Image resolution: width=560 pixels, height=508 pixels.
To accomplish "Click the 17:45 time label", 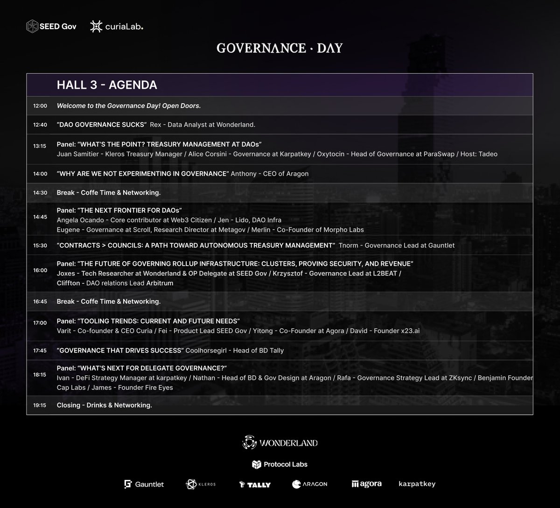I will coord(40,350).
